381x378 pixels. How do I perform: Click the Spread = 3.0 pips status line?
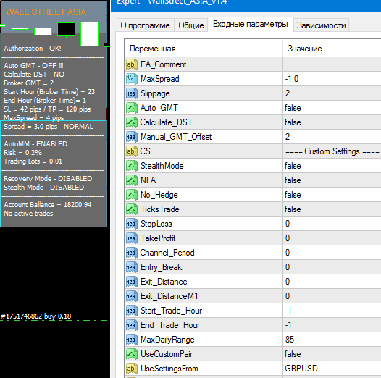[49, 127]
